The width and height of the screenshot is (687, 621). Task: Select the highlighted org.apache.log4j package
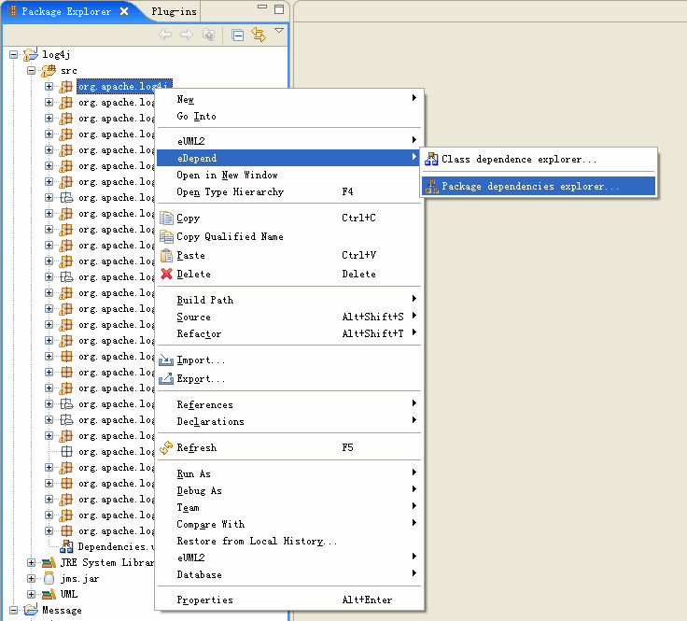tap(124, 86)
